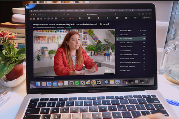Screen dimensions: 179x119
Task: Toggle the Safari sidebar button
Action: click(39, 15)
